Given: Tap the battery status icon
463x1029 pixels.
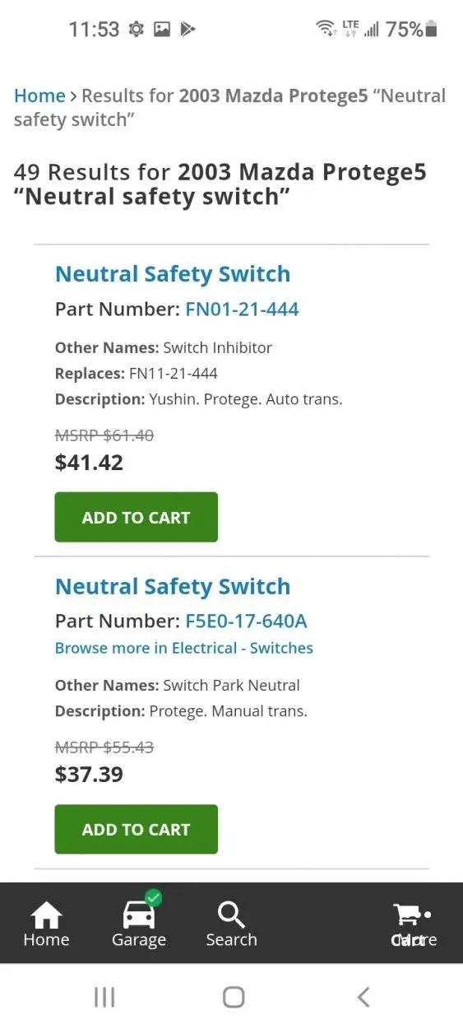Looking at the screenshot, I should tap(432, 30).
